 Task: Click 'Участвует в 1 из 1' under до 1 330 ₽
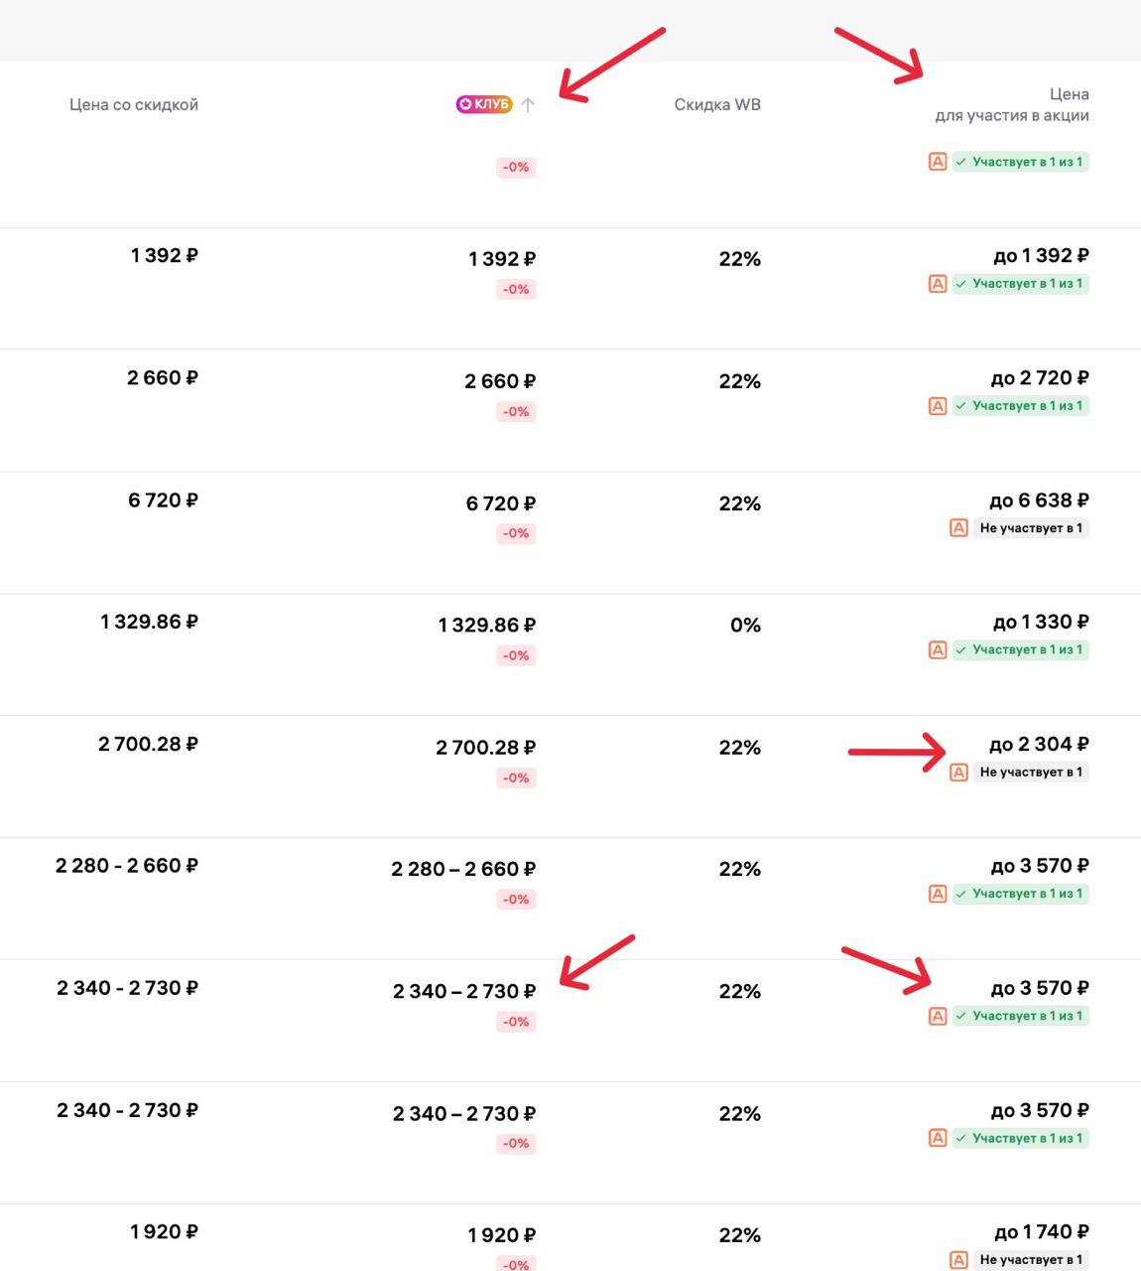tap(1021, 650)
